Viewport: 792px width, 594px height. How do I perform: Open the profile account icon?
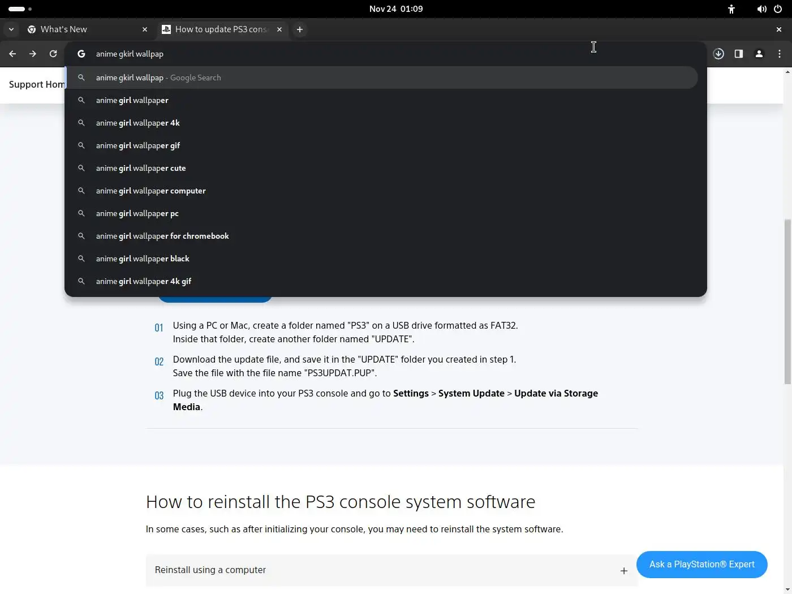pos(759,54)
